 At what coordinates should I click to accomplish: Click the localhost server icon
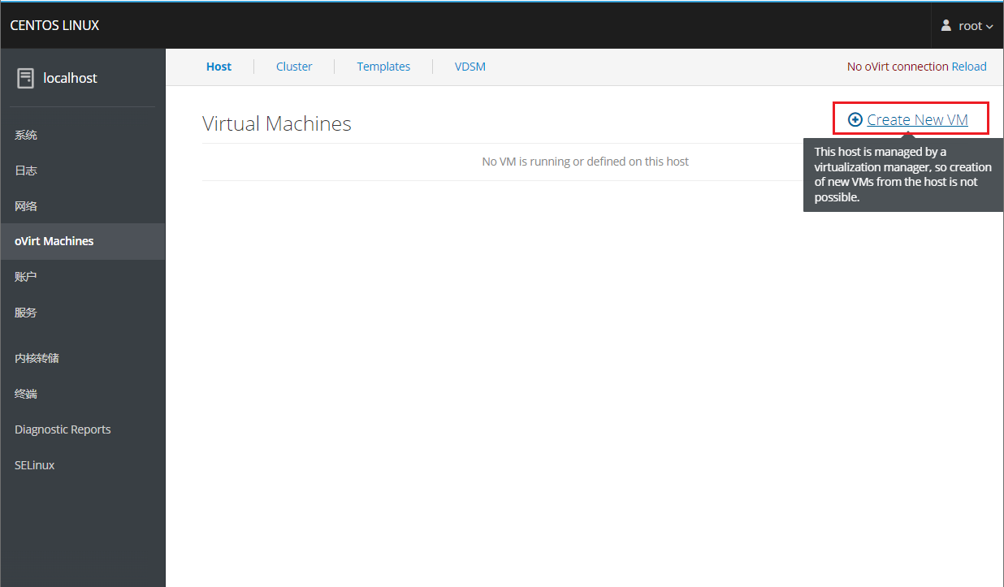point(25,78)
